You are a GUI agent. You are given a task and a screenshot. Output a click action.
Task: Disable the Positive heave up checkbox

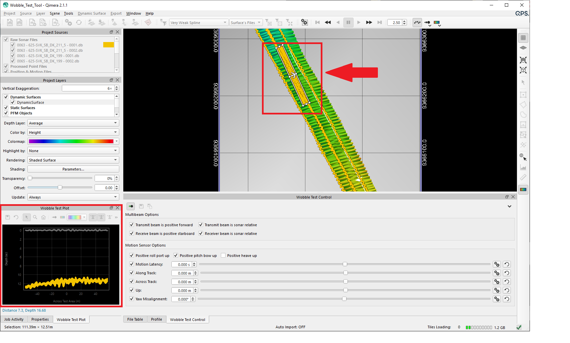[223, 255]
